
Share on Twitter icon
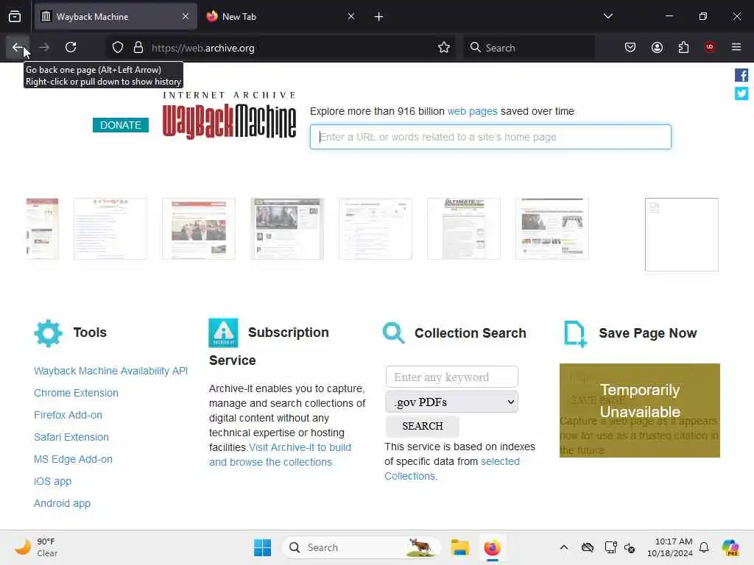pyautogui.click(x=741, y=93)
